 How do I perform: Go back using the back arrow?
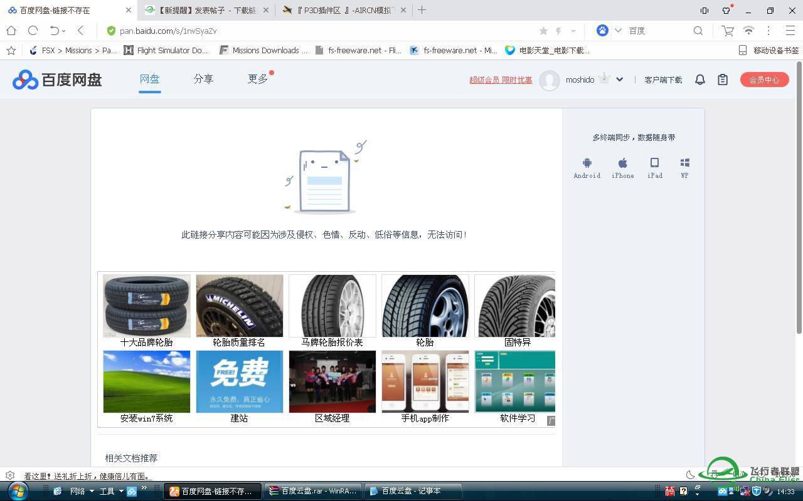(x=80, y=30)
